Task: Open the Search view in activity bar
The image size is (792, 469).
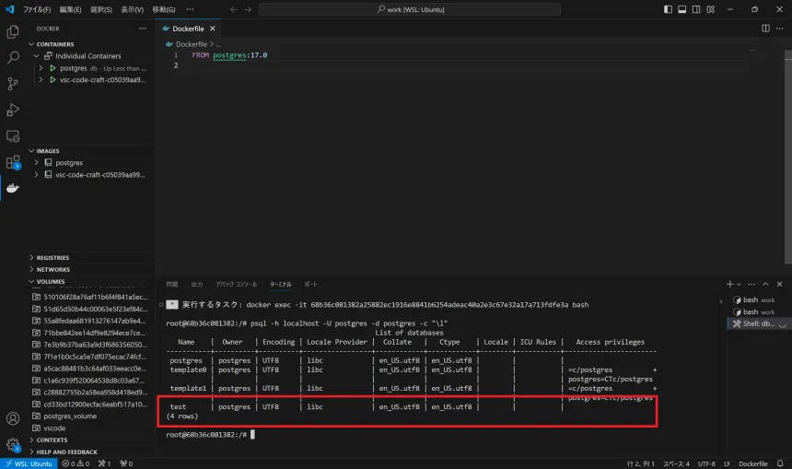Action: tap(13, 57)
